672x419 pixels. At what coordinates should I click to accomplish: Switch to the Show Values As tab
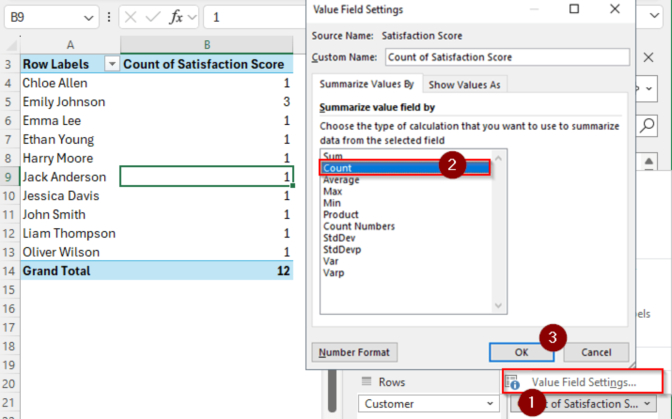[465, 84]
